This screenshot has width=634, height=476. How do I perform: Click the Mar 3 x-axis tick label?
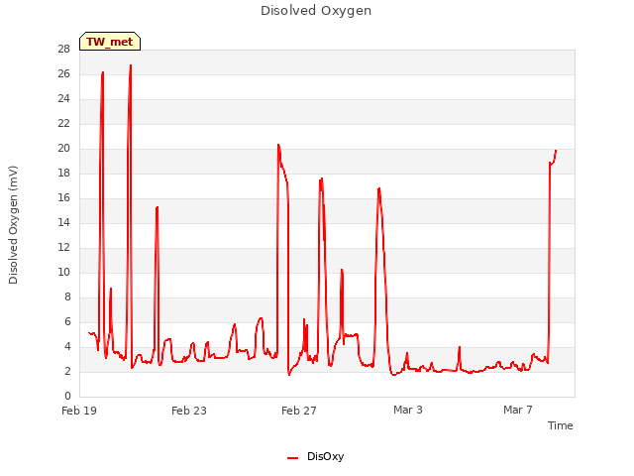pos(408,410)
